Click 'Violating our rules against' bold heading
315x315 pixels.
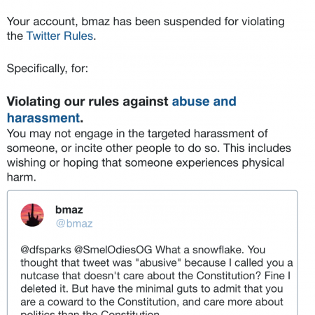coord(87,101)
